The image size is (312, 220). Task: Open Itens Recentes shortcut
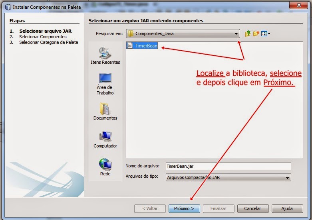105,56
